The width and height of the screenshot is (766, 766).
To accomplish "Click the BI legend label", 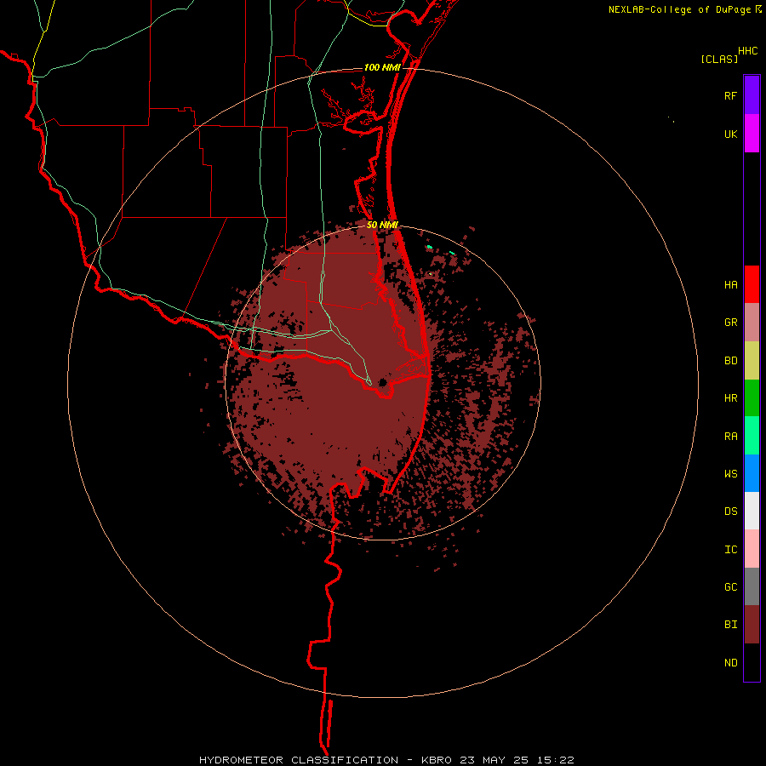I will click(x=730, y=625).
